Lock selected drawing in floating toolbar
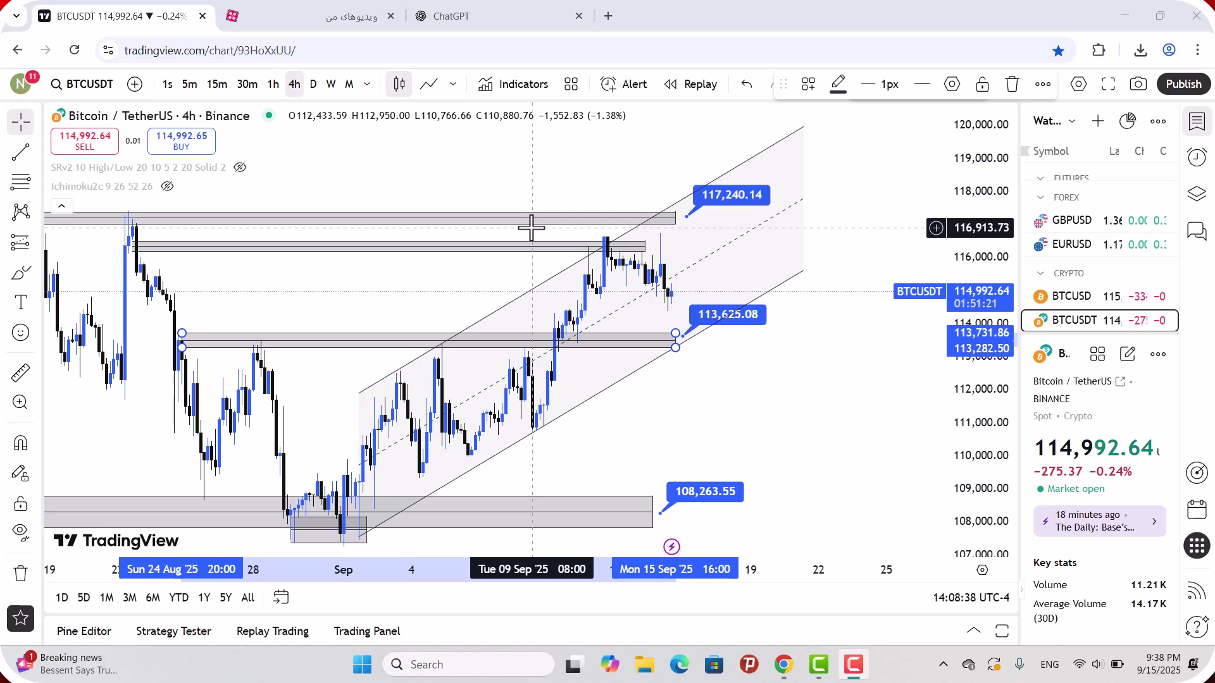This screenshot has height=683, width=1215. point(982,84)
